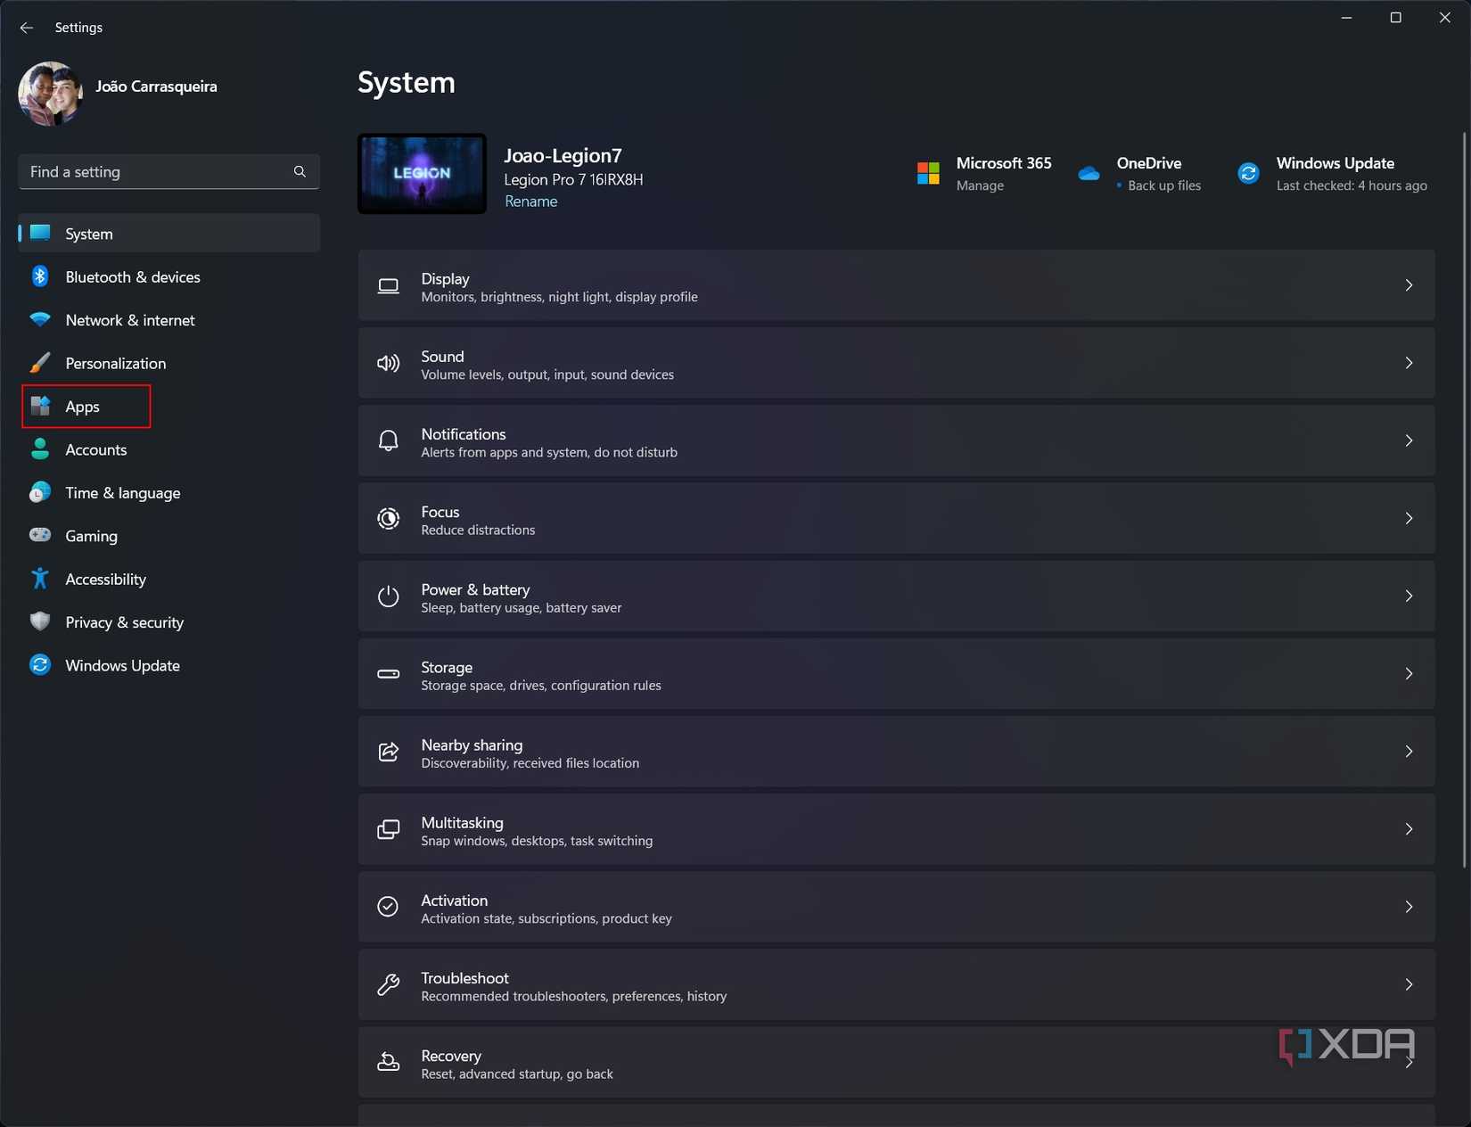Click the search magnifier icon
Viewport: 1471px width, 1127px height.
(x=300, y=171)
